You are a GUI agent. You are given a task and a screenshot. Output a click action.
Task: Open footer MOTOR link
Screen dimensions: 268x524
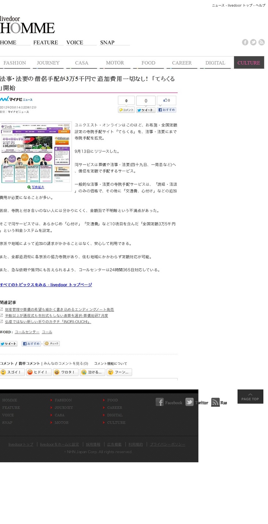[62, 423]
